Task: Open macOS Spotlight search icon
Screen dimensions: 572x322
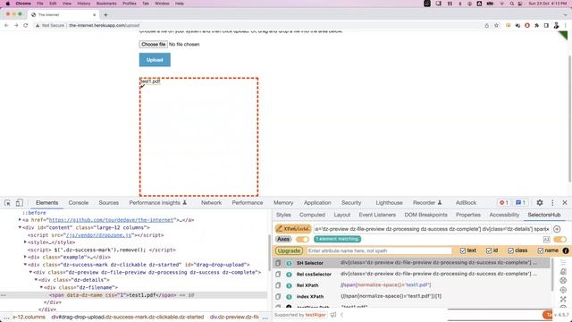Action: tap(512, 4)
